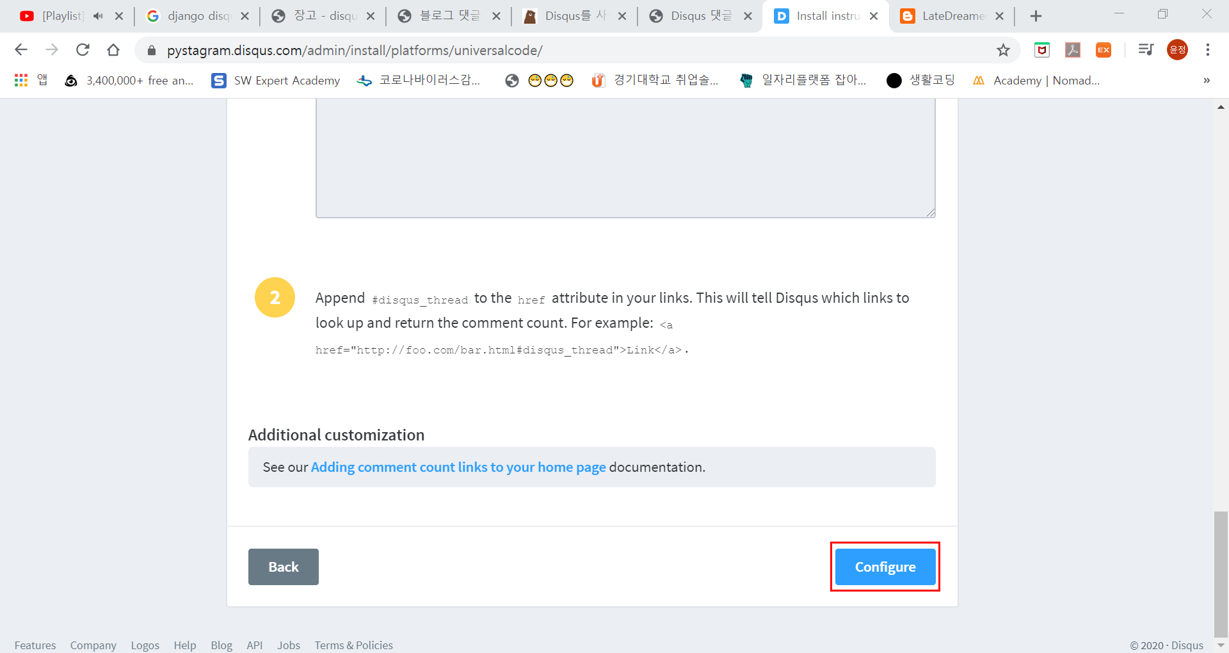
Task: Open the SW Expert Academy bookmark
Action: [276, 80]
